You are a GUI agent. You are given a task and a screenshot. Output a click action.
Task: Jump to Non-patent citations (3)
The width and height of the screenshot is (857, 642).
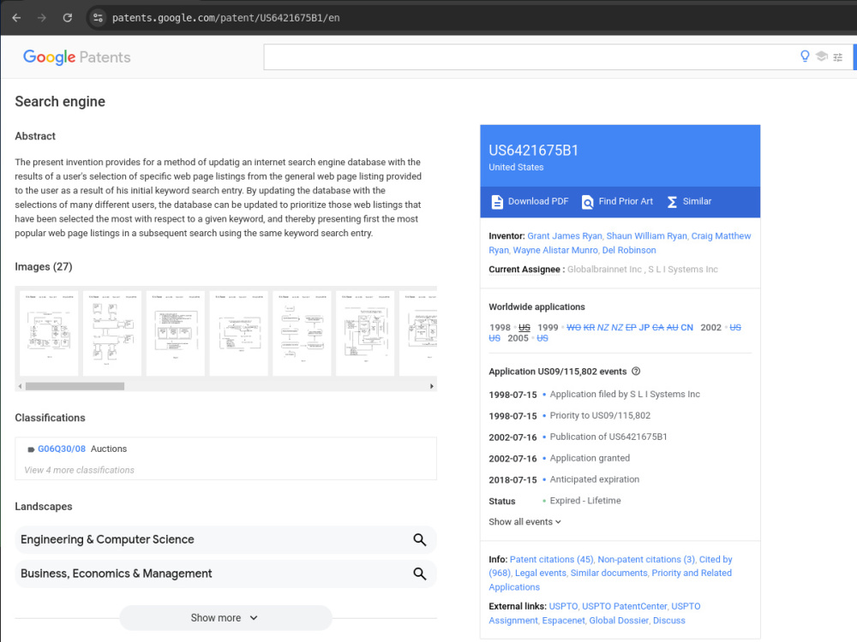(x=646, y=560)
